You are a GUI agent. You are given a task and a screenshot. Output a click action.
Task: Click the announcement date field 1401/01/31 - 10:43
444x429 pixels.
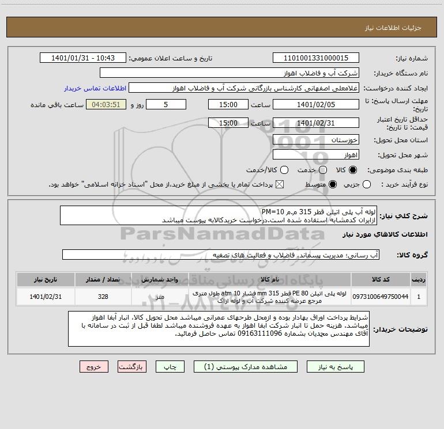83,58
